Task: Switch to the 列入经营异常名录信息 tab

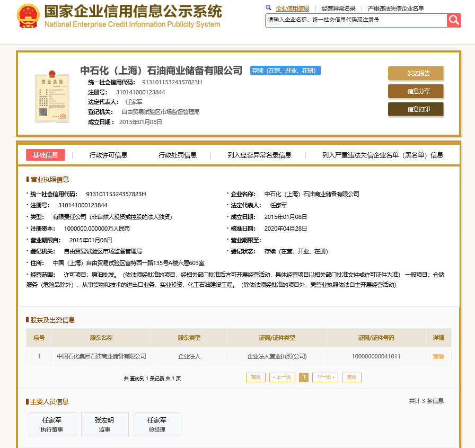Action: coord(259,155)
